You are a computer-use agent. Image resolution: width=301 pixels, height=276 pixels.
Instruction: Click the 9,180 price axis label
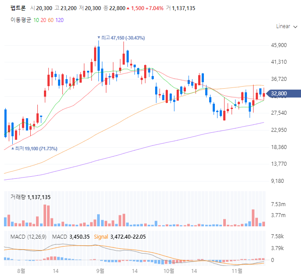[x=277, y=181]
